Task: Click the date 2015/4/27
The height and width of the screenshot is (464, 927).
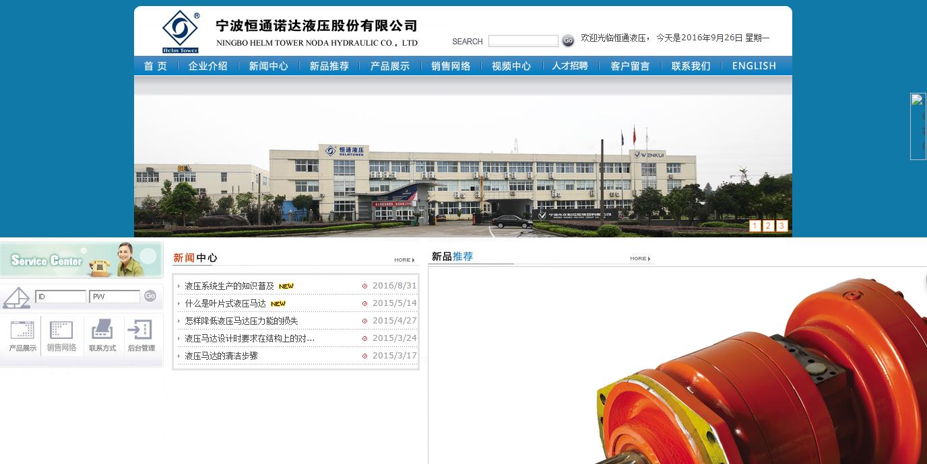Action: (395, 321)
